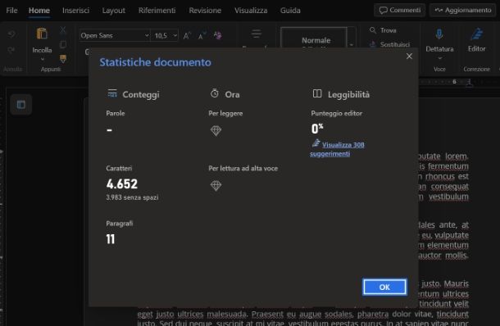This screenshot has width=500, height=326.
Task: Open the Aggiornamento mode button
Action: [462, 10]
